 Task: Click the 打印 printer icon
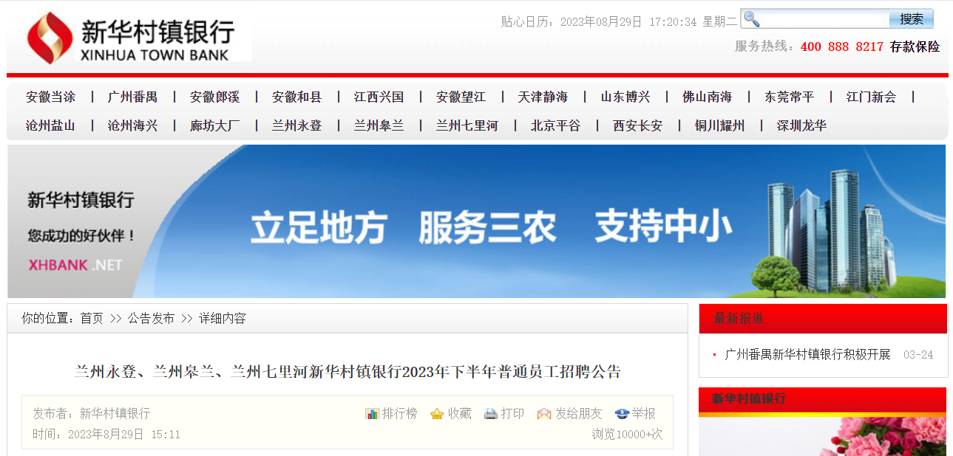tap(491, 414)
